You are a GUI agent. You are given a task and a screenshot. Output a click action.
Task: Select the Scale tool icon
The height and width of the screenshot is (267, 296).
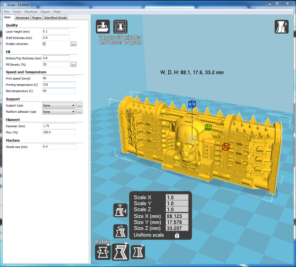(x=120, y=252)
